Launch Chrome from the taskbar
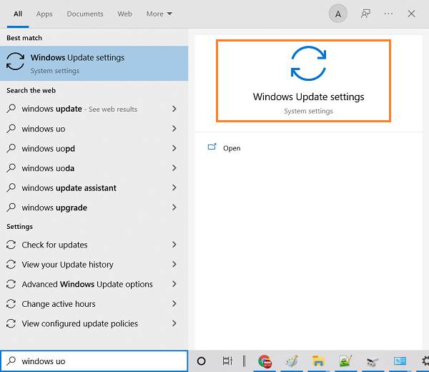The image size is (429, 372). tap(265, 361)
